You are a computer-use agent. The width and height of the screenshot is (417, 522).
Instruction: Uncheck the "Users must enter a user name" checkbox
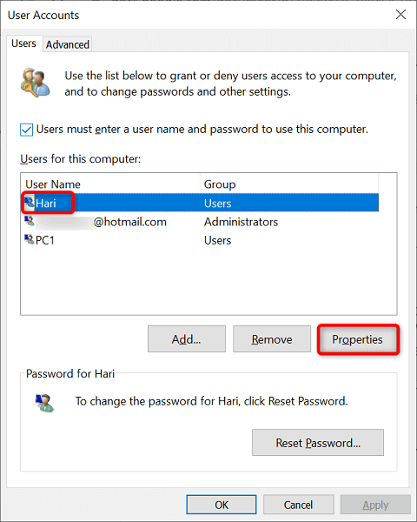point(26,130)
